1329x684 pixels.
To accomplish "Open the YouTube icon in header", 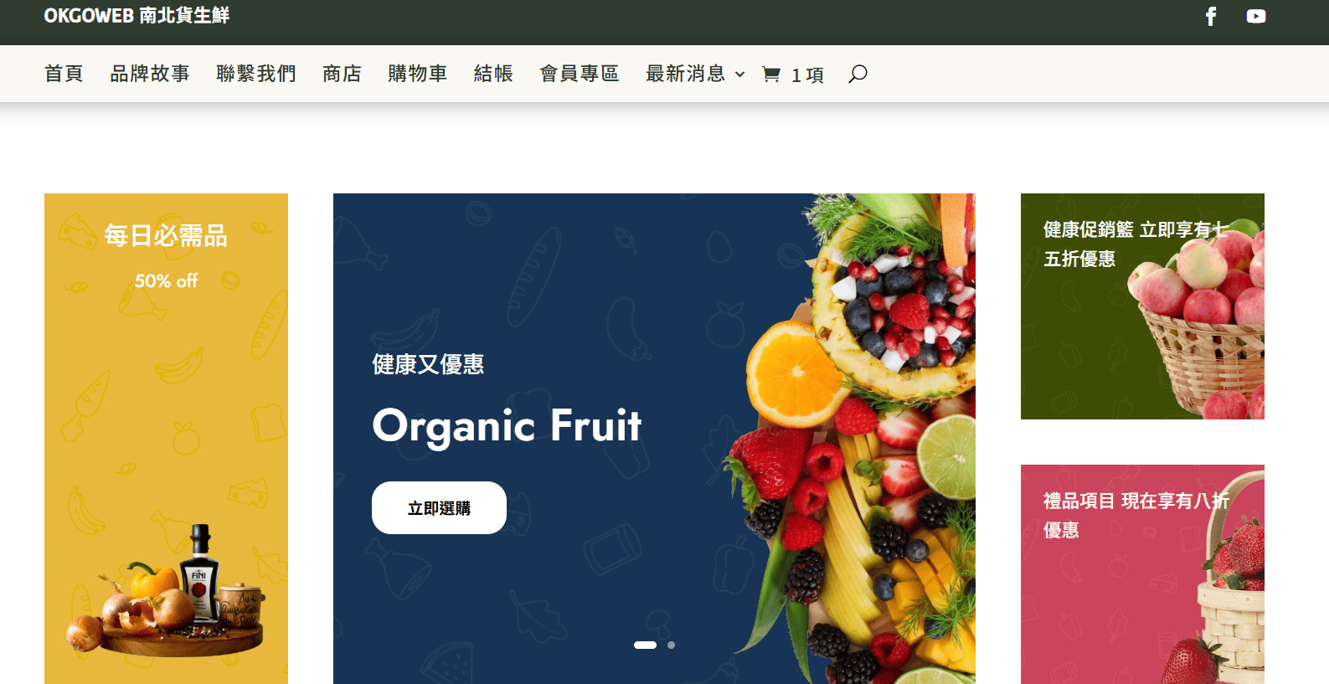I will pos(1255,16).
